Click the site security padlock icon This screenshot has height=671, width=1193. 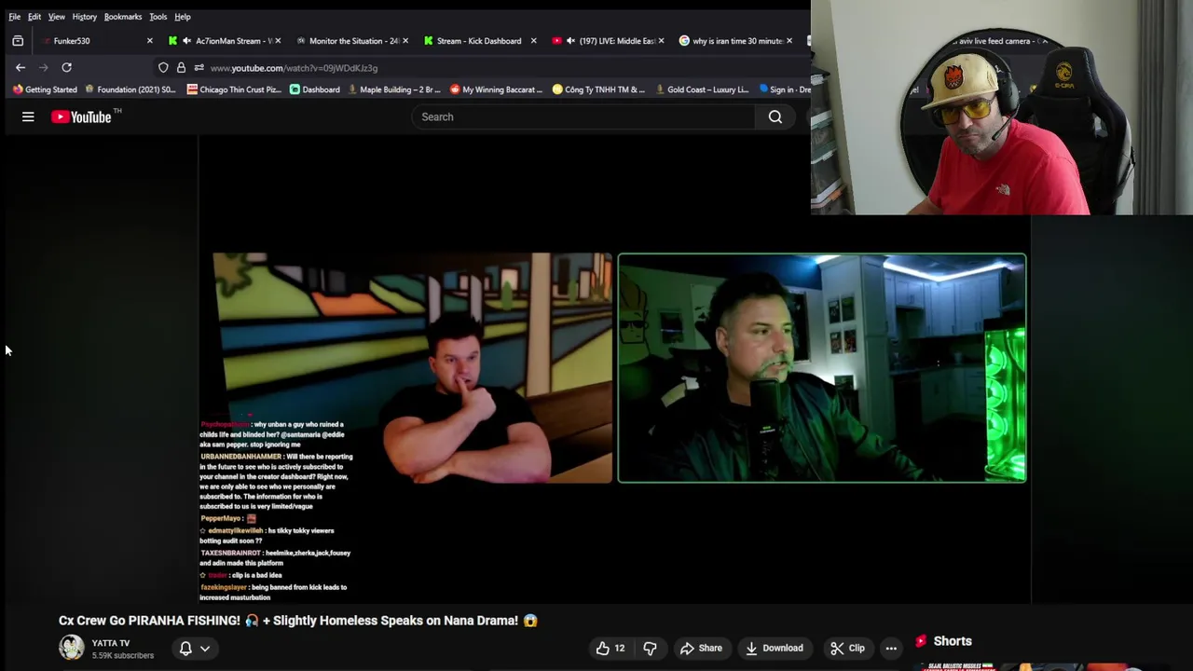181,67
